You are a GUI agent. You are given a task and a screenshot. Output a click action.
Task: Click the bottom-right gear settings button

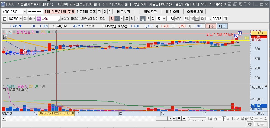(250, 124)
